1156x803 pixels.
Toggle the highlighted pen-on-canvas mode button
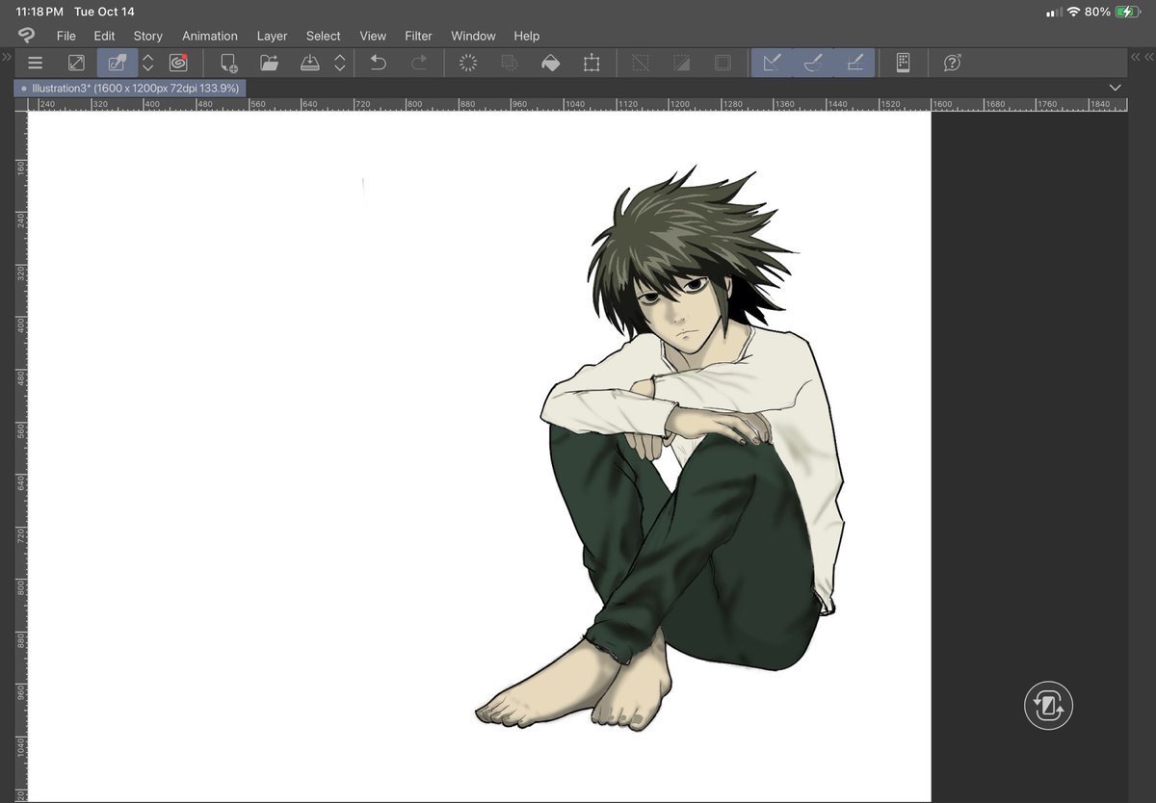[x=118, y=63]
